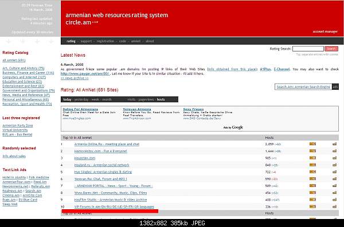Open statistics chart icon for Armenia-Online.Ru row
Screen dimensions: 344x227
[334, 144]
